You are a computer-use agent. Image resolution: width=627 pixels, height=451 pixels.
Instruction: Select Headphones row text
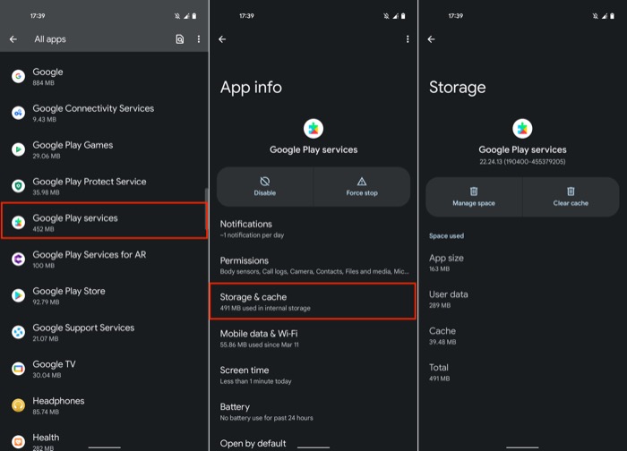[x=58, y=405]
